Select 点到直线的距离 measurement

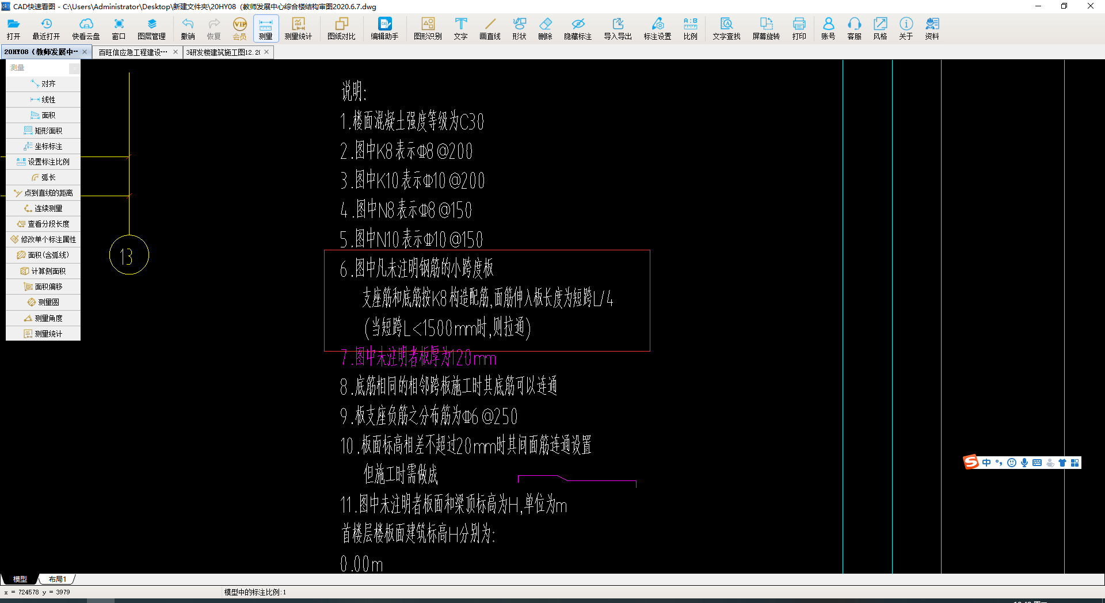point(43,193)
